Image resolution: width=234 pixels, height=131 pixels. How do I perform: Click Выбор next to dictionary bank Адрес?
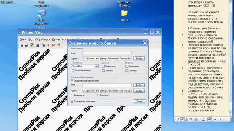point(139,91)
